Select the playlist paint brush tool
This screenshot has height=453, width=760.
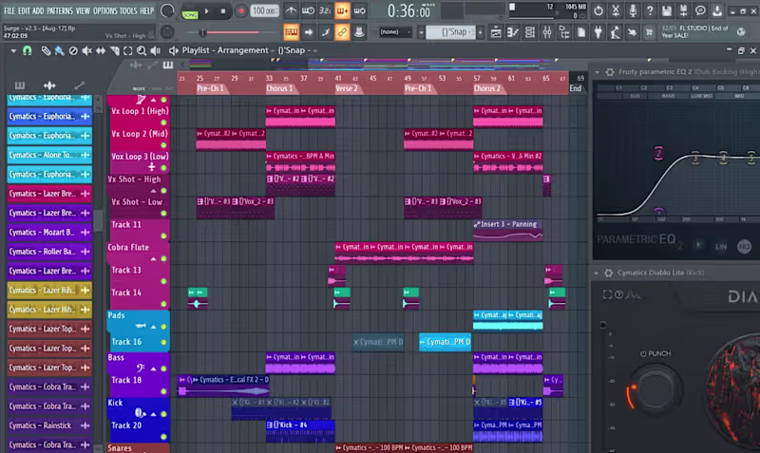(x=59, y=50)
